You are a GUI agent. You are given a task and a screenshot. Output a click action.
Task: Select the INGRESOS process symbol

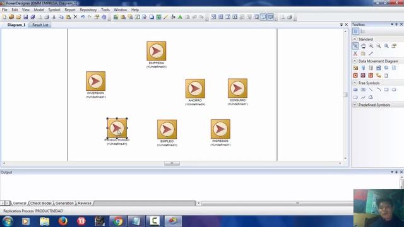click(220, 129)
